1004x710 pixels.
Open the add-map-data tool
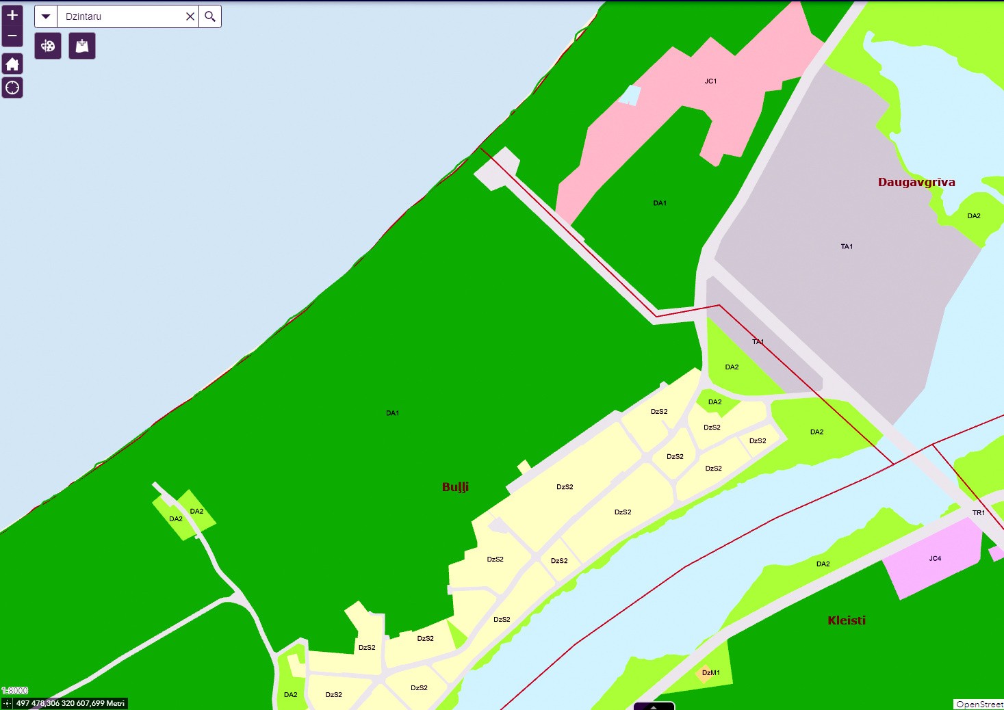pyautogui.click(x=82, y=46)
